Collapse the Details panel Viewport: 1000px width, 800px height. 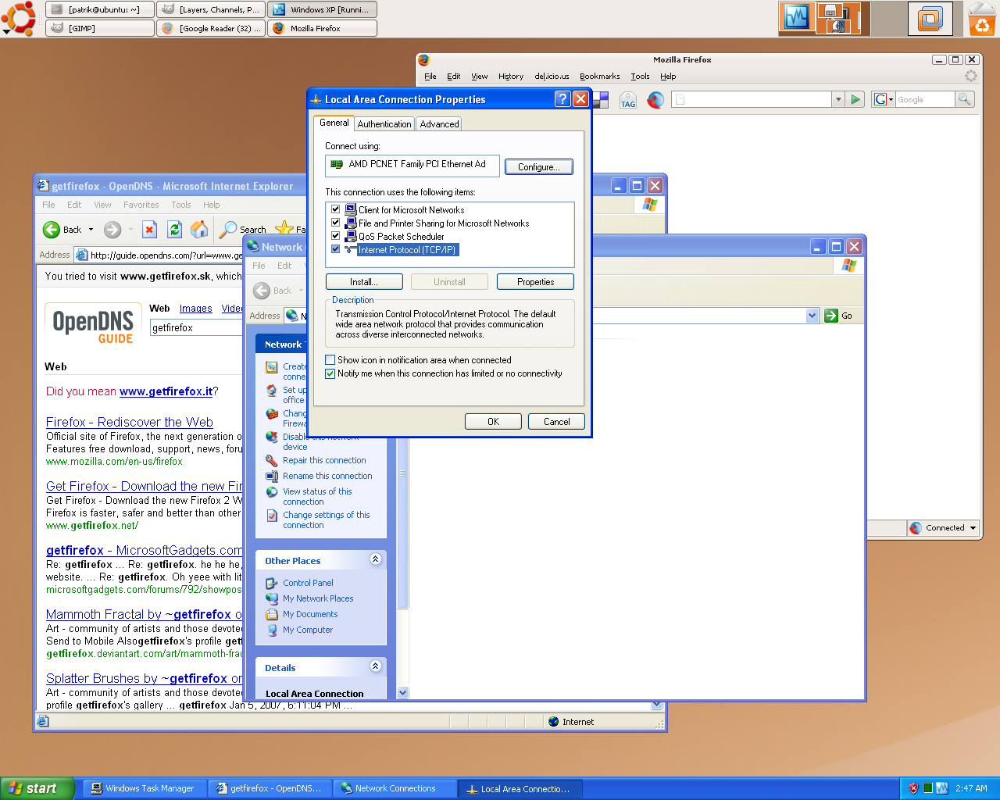375,666
